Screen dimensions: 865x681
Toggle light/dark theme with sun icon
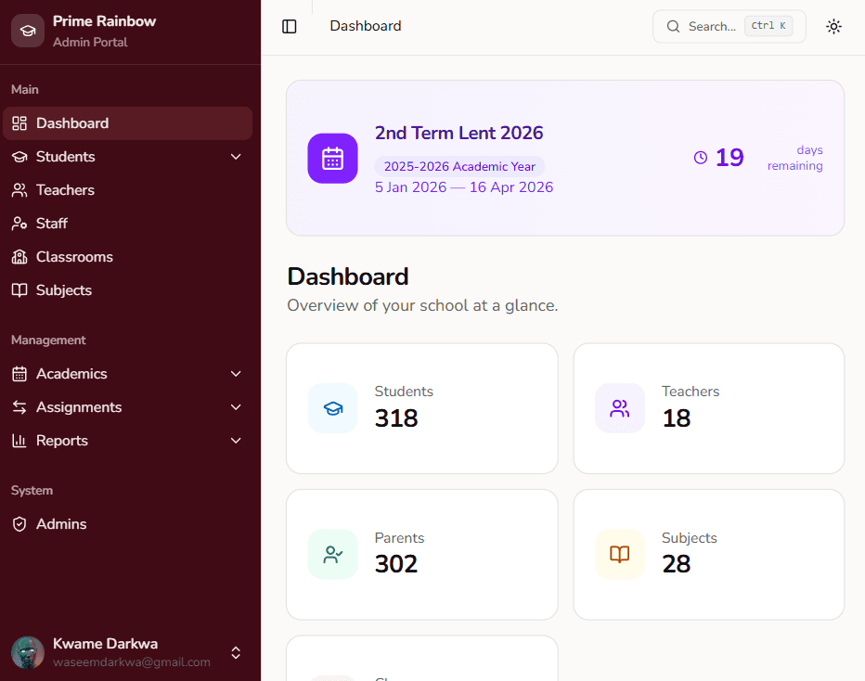pos(833,27)
